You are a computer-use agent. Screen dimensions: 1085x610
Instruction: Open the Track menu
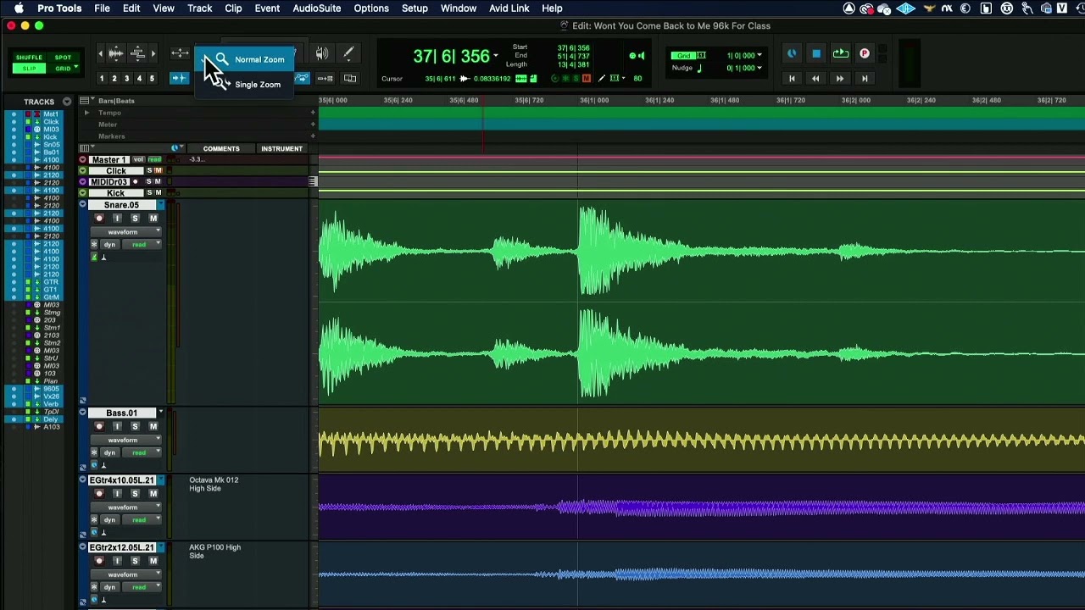point(199,8)
